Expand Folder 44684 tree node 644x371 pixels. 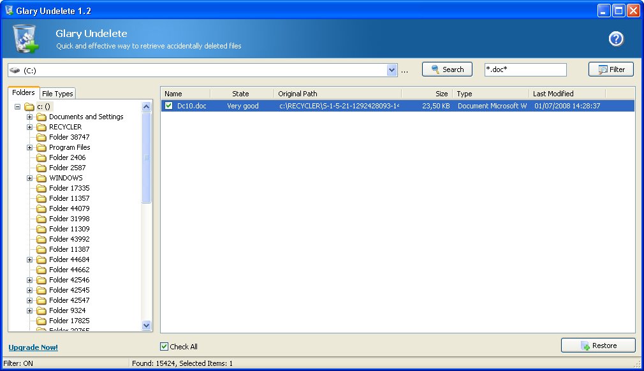(29, 260)
